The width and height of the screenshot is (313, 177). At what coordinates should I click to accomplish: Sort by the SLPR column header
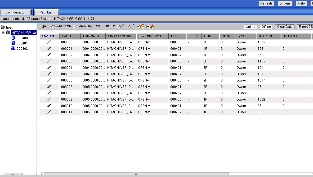[x=194, y=36]
